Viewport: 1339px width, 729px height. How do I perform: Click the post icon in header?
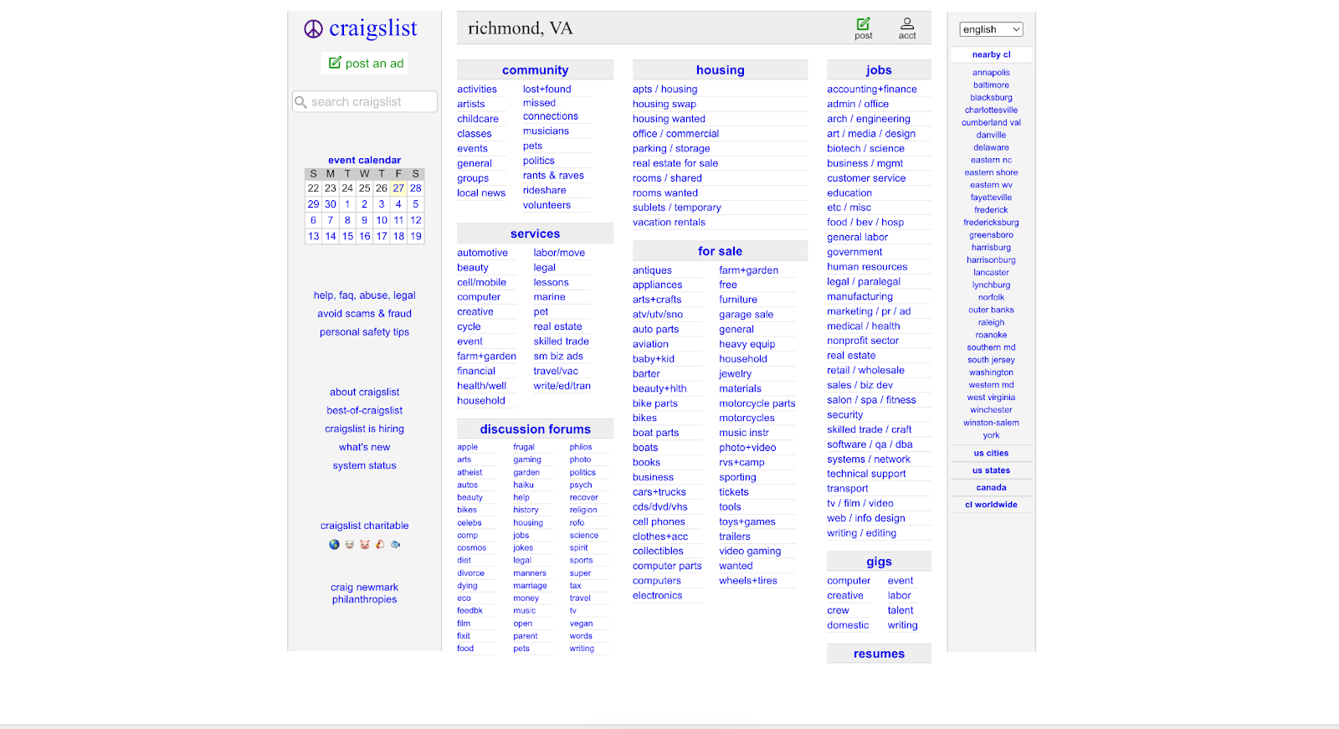click(x=863, y=23)
